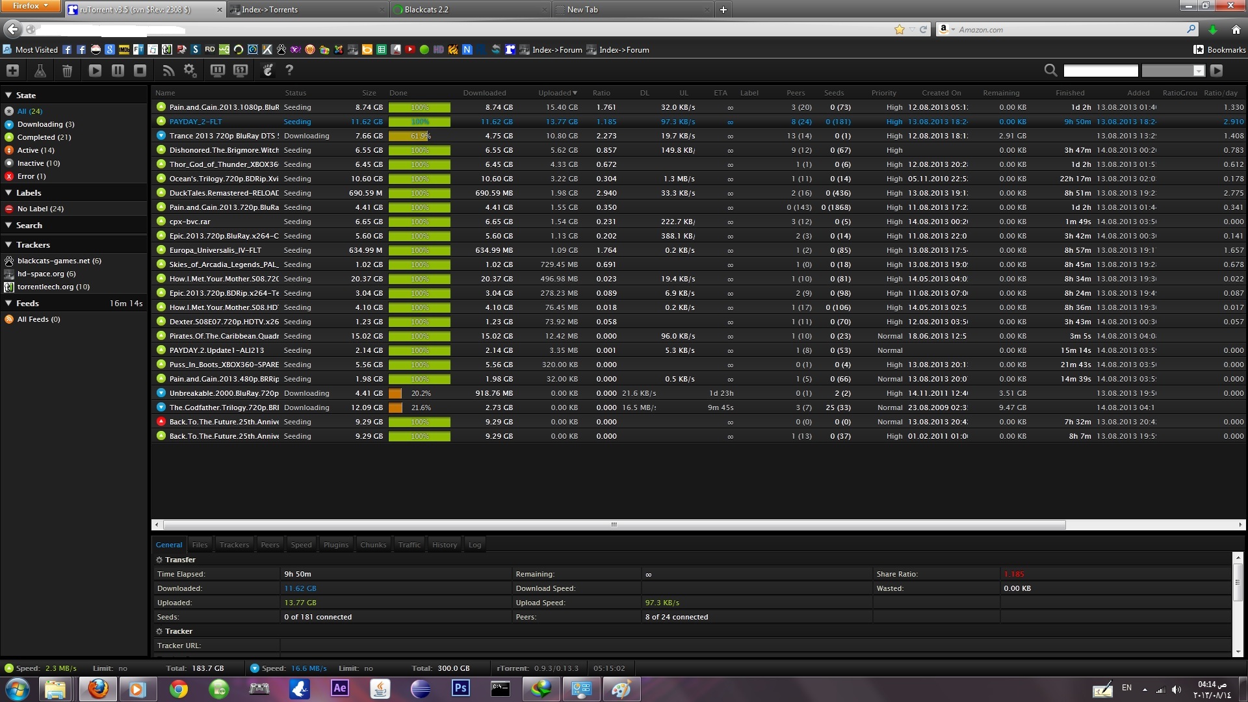This screenshot has height=702, width=1248.
Task: Filter by Error (1) state
Action: (31, 176)
